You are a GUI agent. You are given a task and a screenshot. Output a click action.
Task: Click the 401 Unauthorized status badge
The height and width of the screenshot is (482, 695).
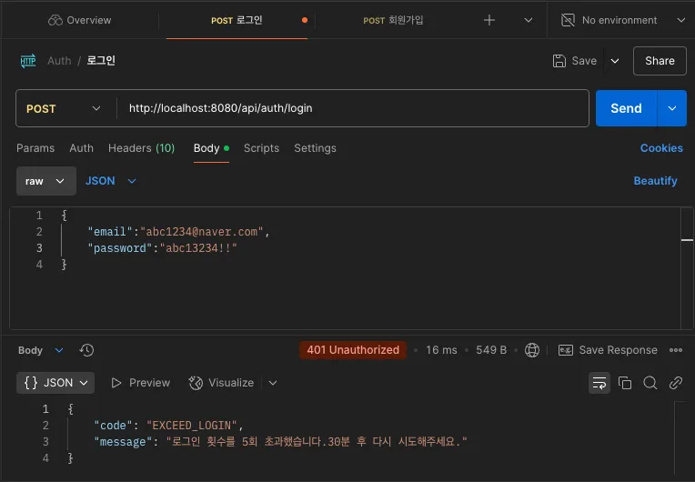point(353,350)
